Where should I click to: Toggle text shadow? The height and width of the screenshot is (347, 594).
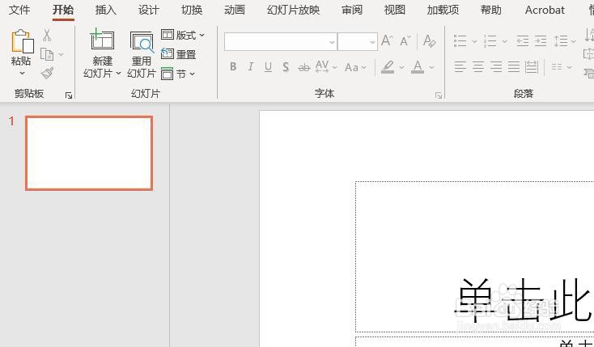(286, 67)
